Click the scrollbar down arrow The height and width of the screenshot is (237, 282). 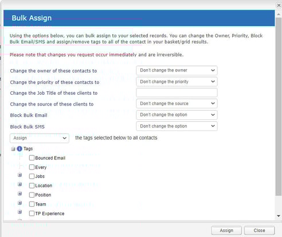[279, 216]
